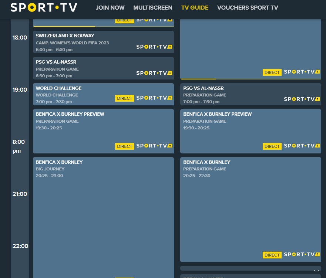326x278 pixels.
Task: Go to the MULTISCREEN page
Action: tap(152, 8)
